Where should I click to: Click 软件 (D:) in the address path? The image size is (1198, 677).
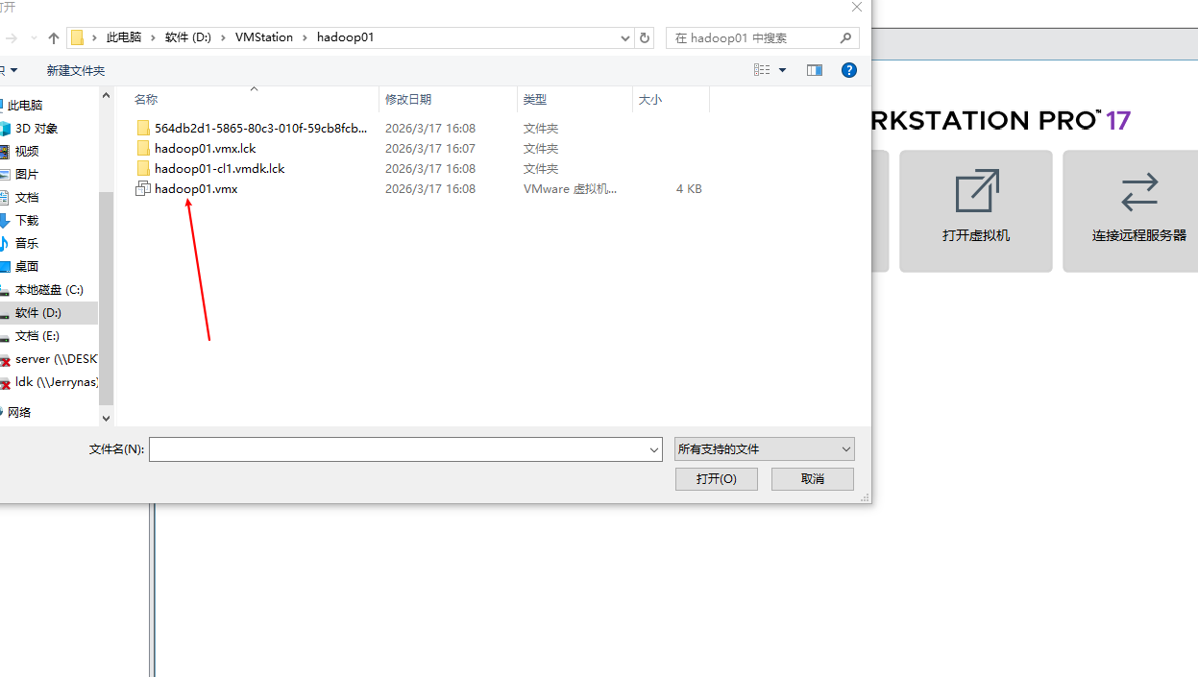[x=188, y=38]
